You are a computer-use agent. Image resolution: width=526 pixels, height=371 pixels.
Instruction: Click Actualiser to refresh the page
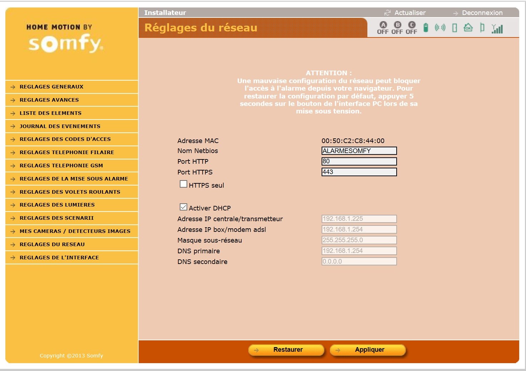[410, 13]
